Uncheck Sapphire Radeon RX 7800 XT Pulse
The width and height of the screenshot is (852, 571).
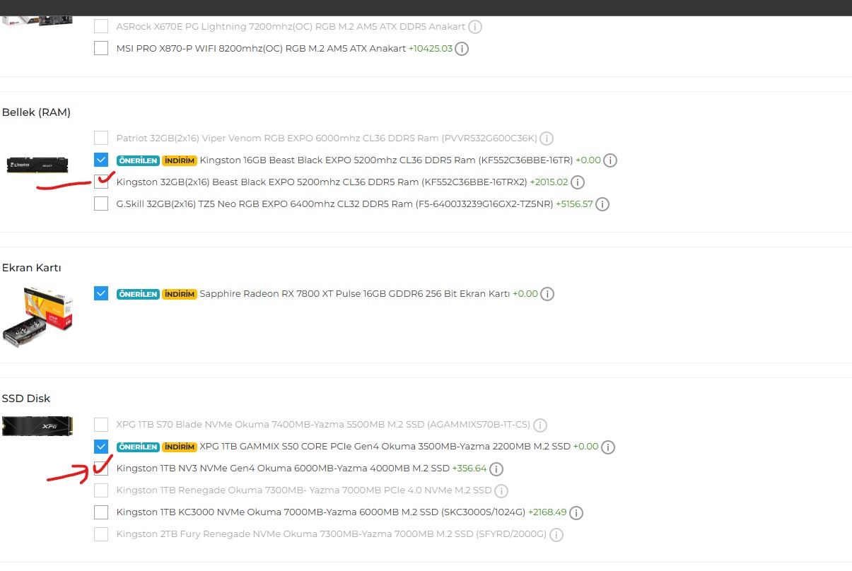[x=101, y=293]
